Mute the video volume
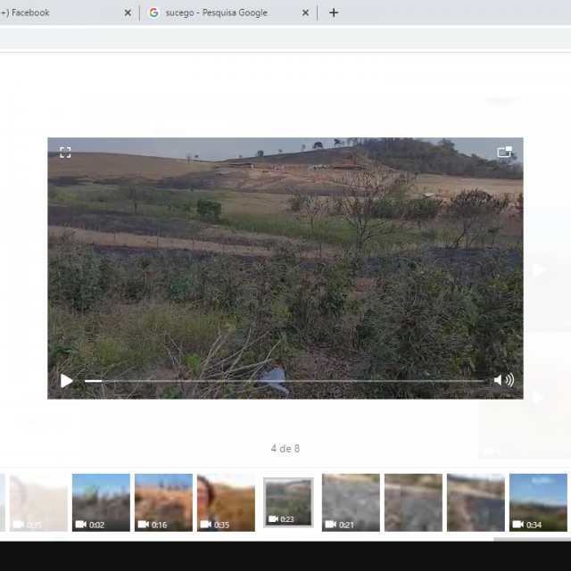Image resolution: width=571 pixels, height=571 pixels. click(x=503, y=381)
